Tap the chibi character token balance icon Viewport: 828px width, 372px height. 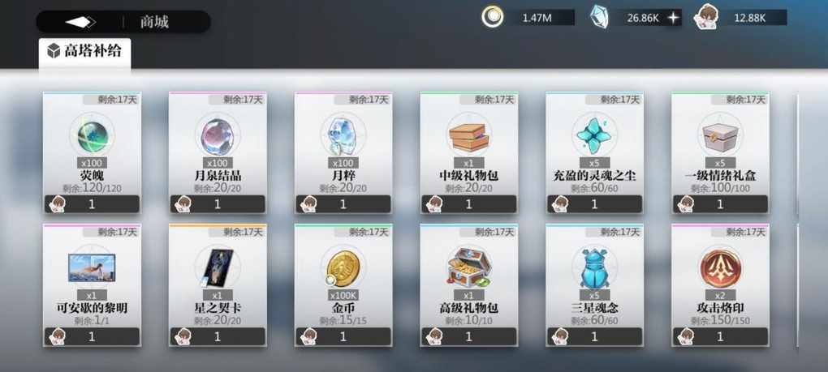pos(705,17)
